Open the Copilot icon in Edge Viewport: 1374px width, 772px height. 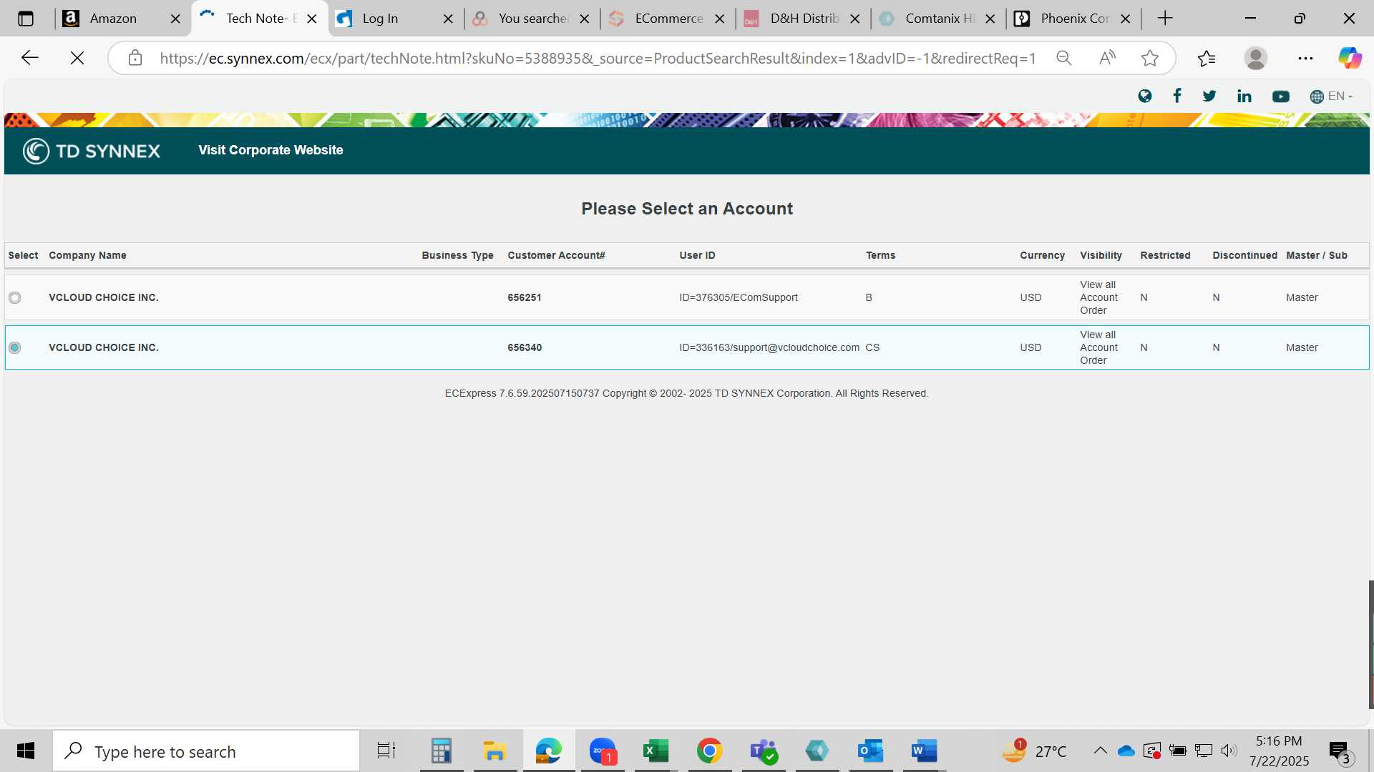click(1350, 58)
